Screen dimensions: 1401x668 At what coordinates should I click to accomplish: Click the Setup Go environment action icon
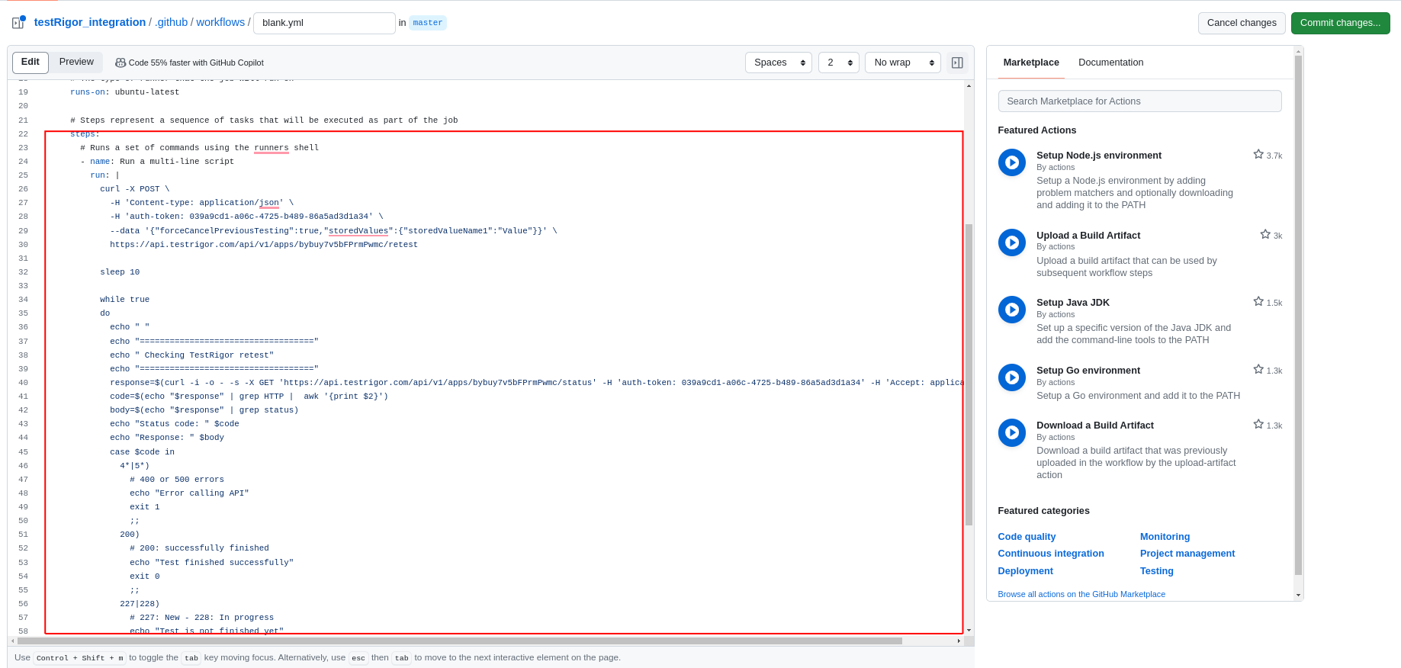tap(1011, 377)
